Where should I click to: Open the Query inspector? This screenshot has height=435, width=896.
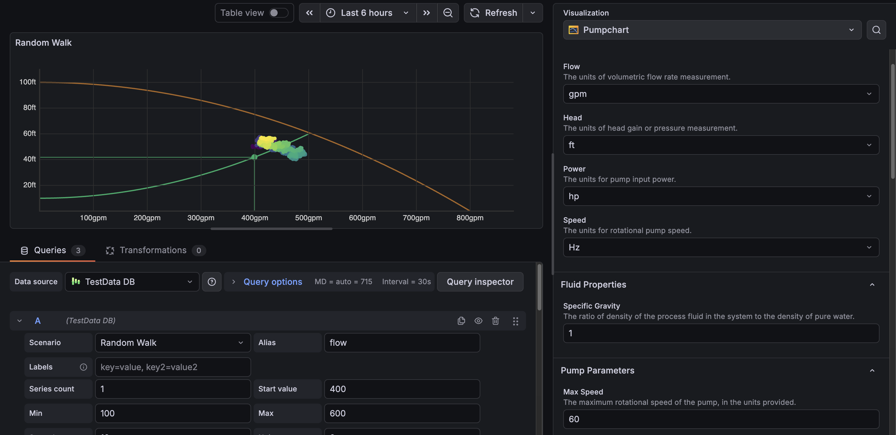click(x=480, y=282)
